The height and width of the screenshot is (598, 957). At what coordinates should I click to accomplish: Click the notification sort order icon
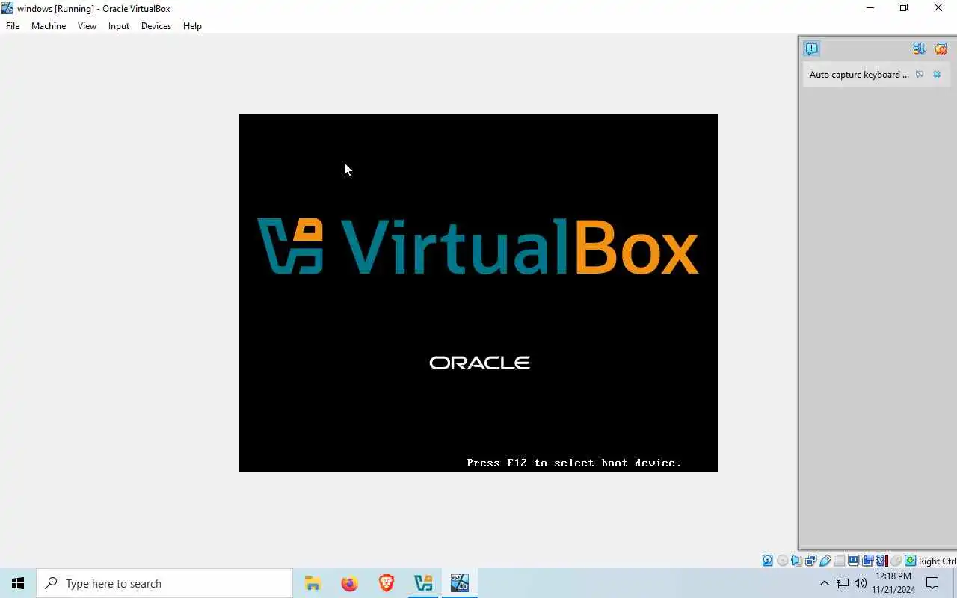919,49
